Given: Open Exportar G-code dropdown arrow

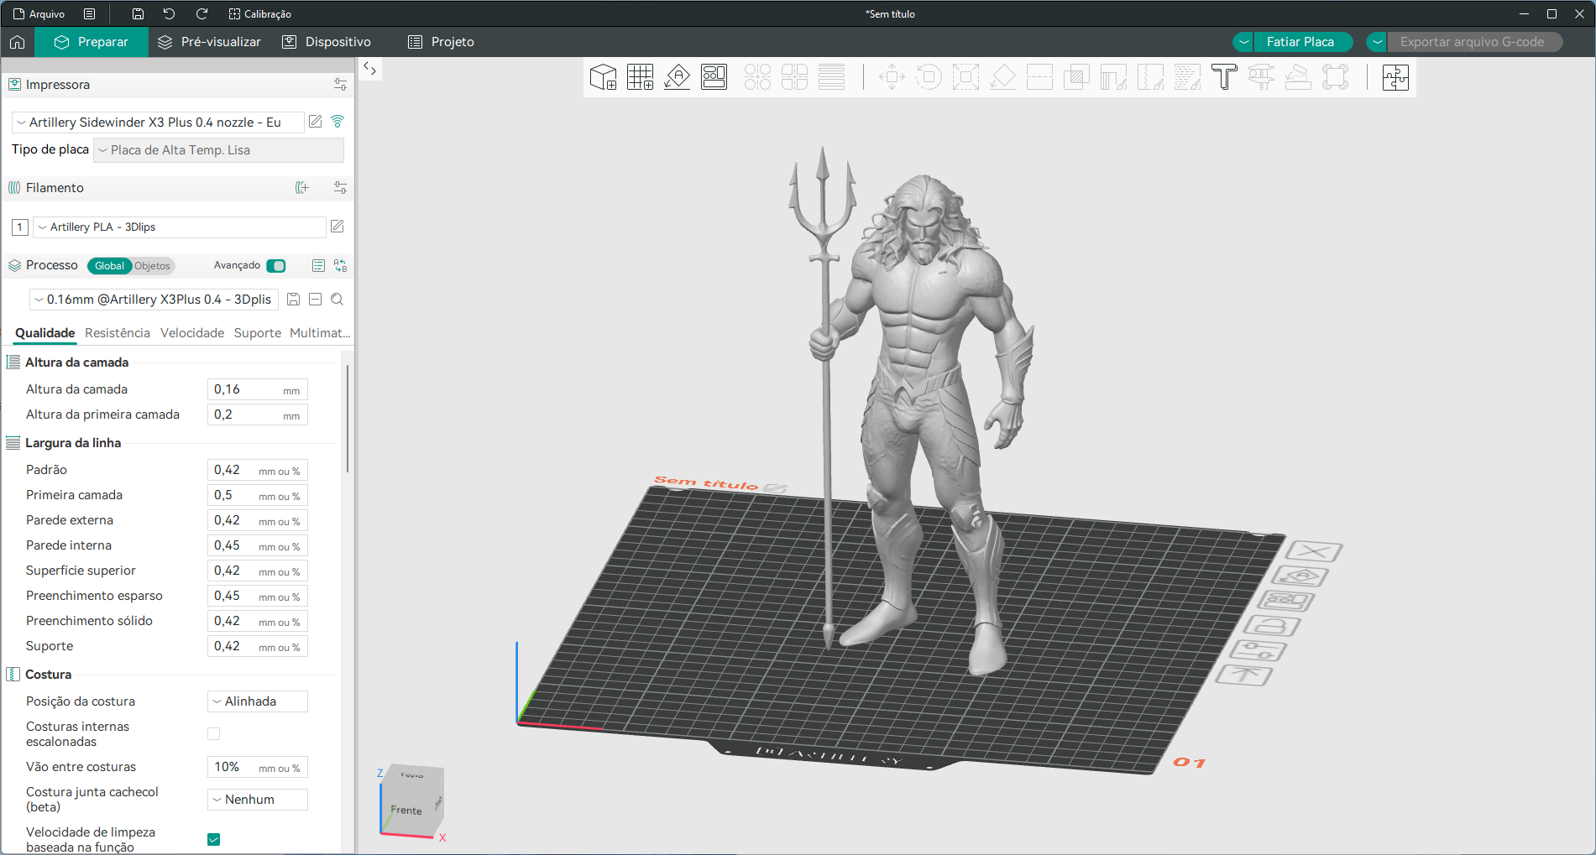Looking at the screenshot, I should pos(1377,42).
